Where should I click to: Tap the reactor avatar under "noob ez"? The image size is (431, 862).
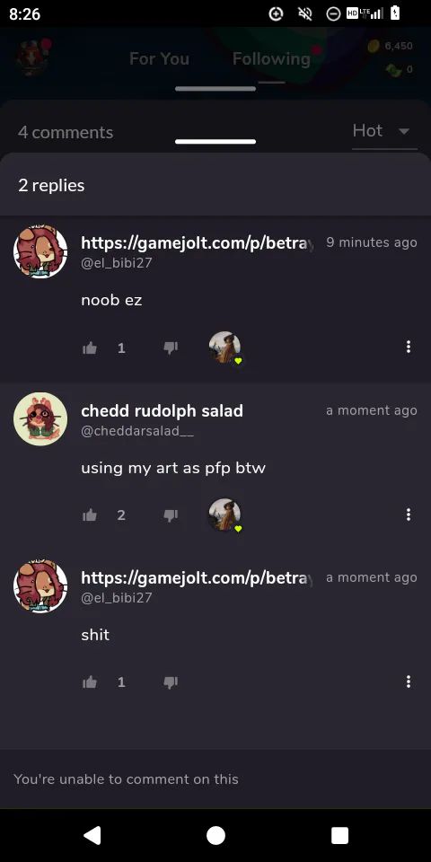224,347
